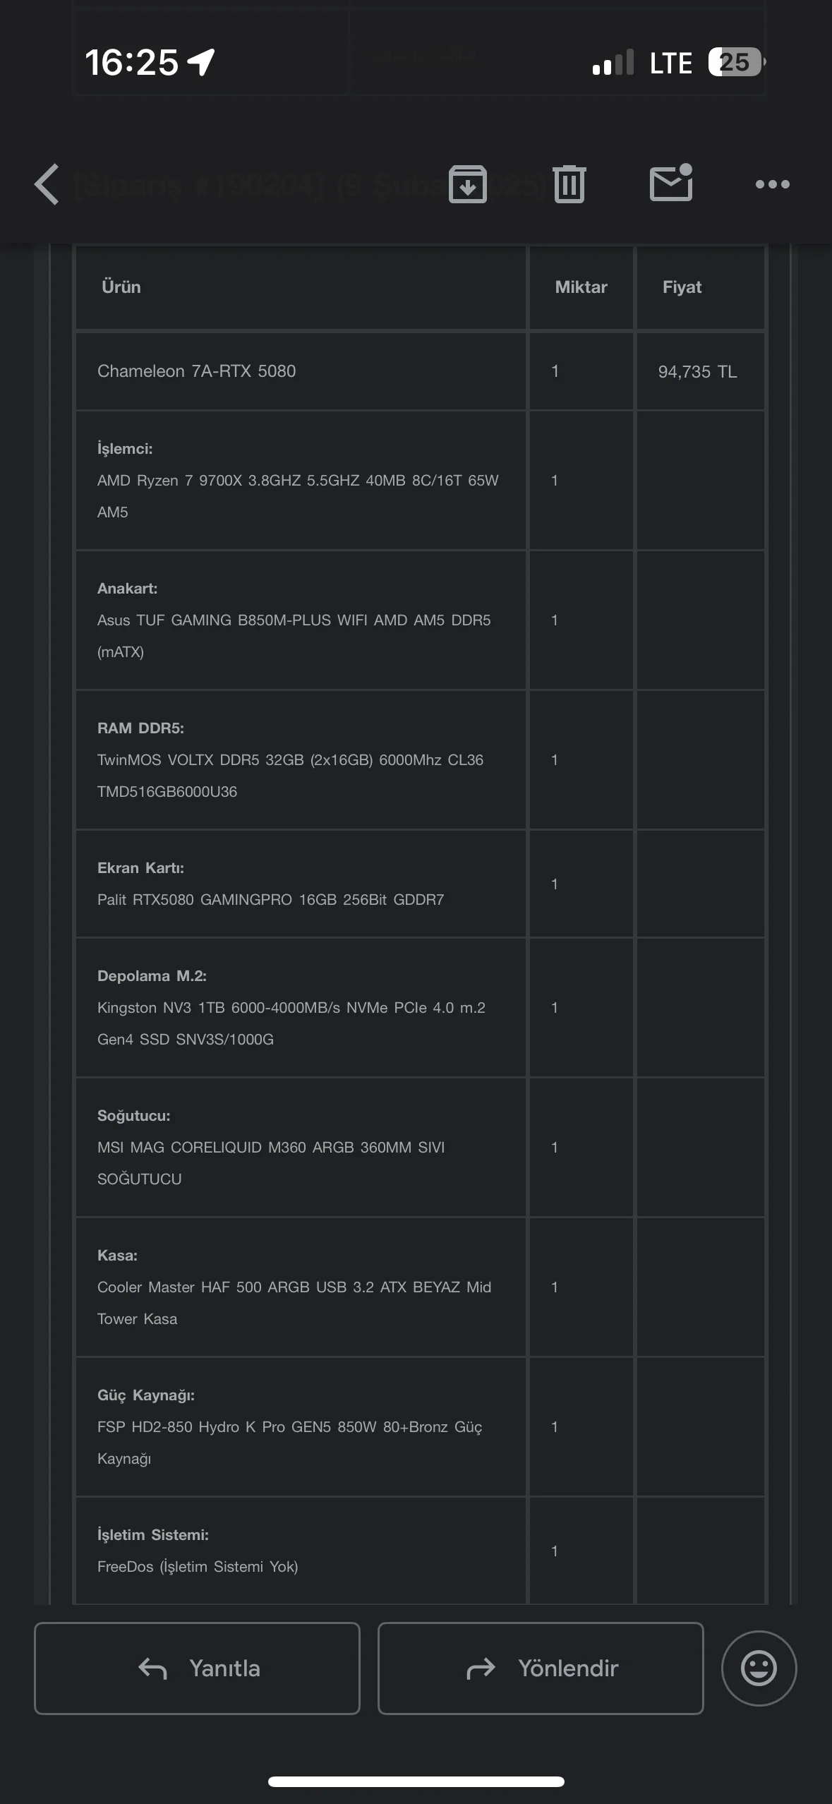832x1804 pixels.
Task: Tap the battery indicator in status bar
Action: pyautogui.click(x=736, y=62)
